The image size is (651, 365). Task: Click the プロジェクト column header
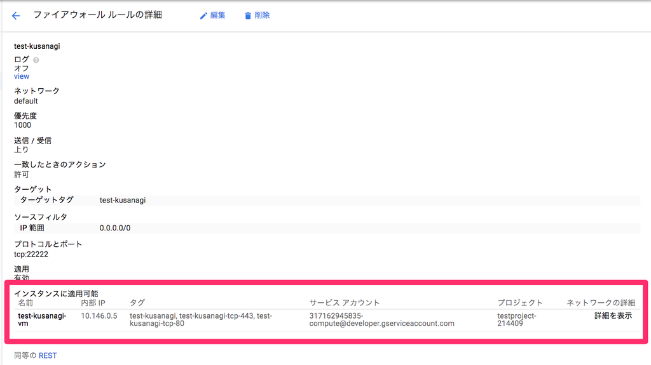pyautogui.click(x=520, y=303)
